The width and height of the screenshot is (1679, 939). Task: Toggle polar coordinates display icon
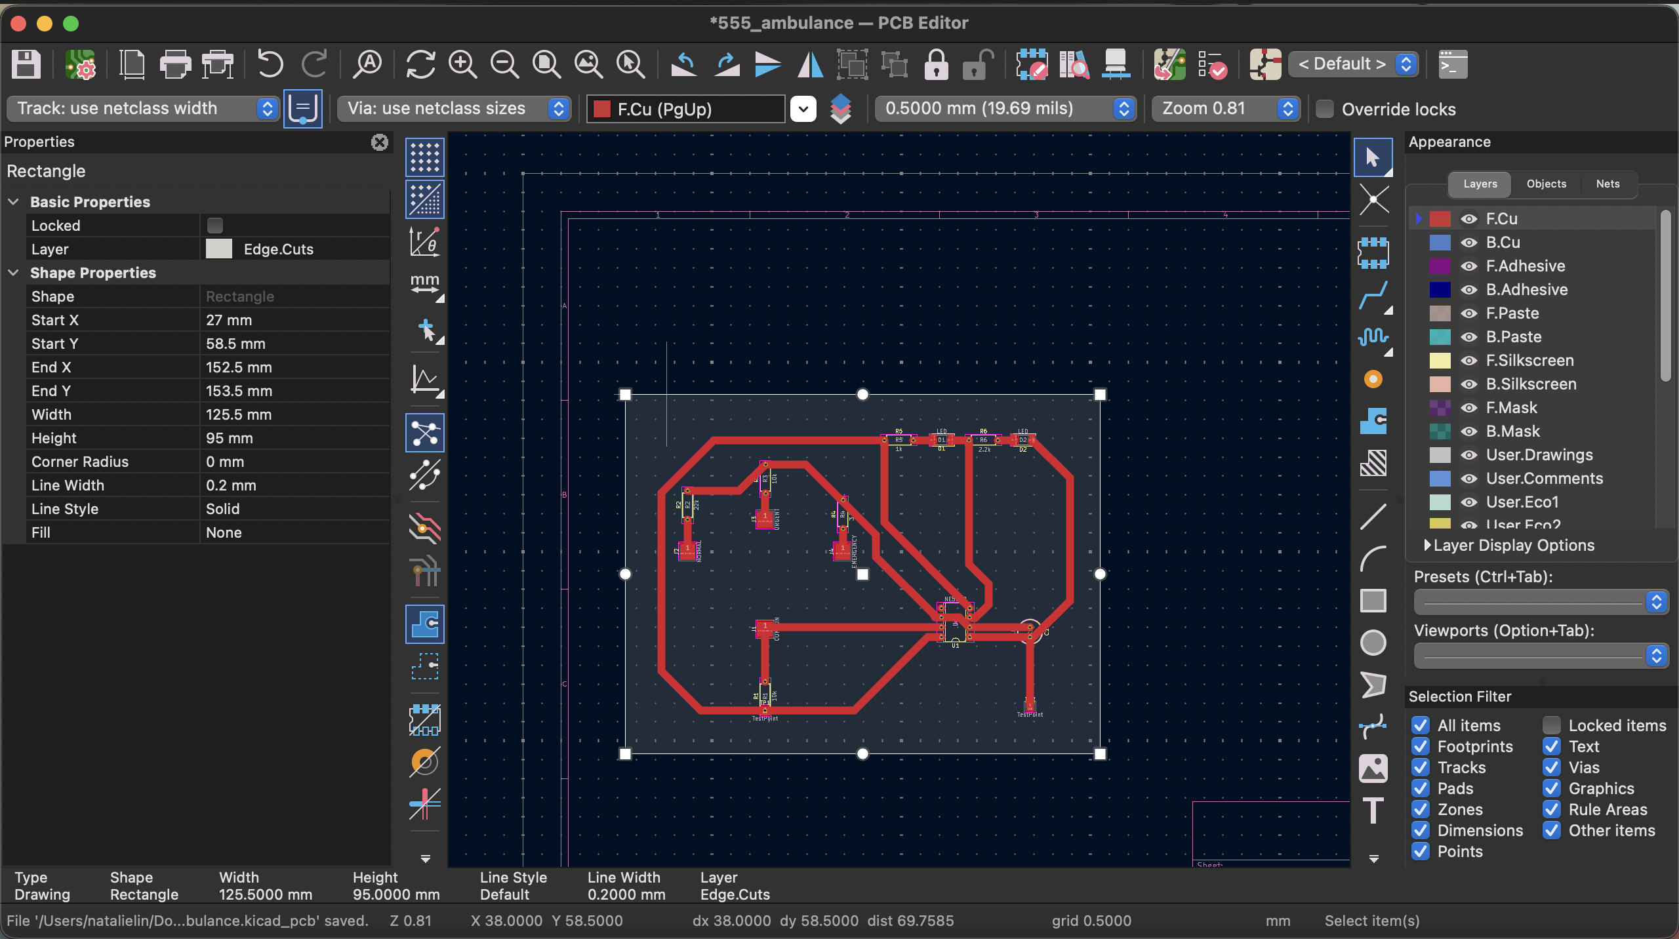(425, 241)
